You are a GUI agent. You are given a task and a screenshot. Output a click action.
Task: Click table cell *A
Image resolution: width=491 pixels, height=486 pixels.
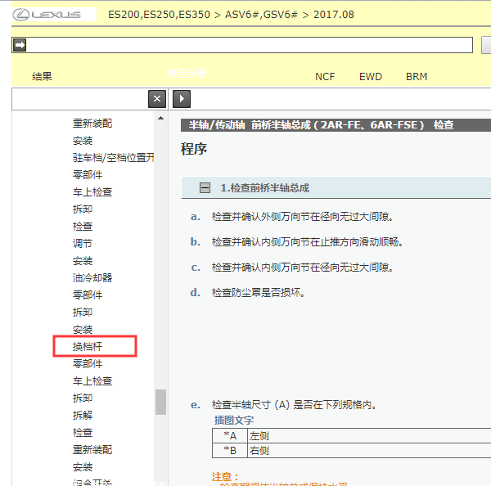(x=230, y=435)
